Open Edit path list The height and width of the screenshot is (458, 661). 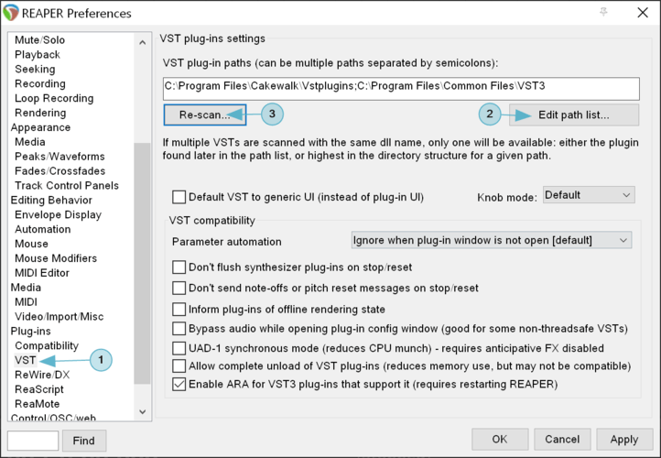tap(574, 114)
